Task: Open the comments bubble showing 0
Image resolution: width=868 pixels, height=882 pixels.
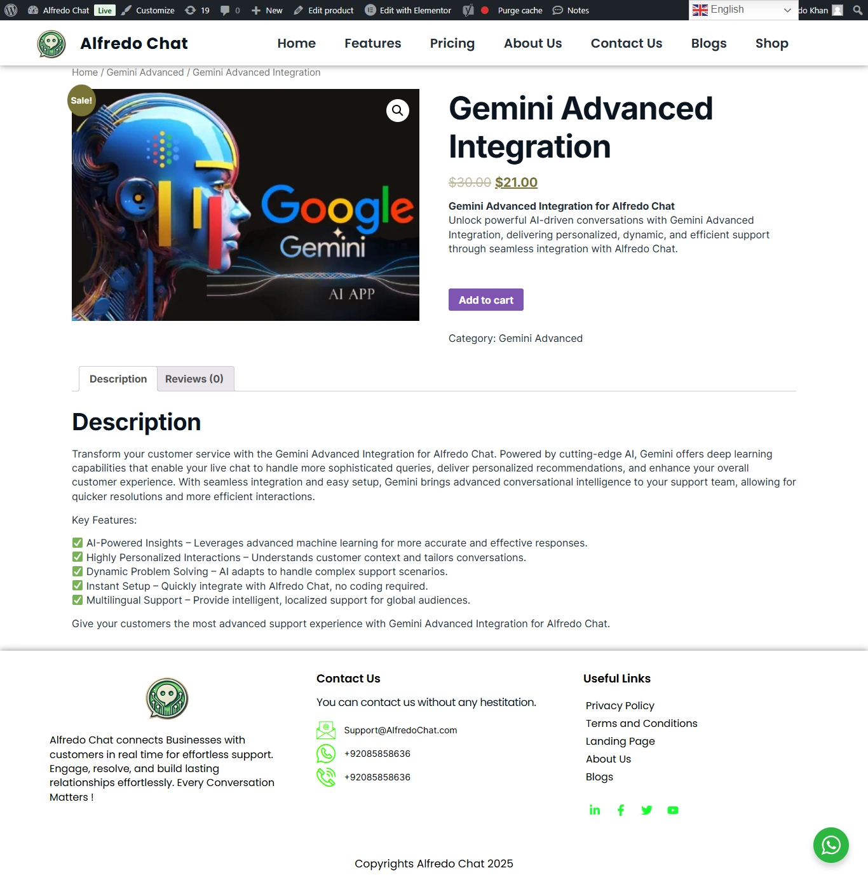Action: tap(230, 10)
